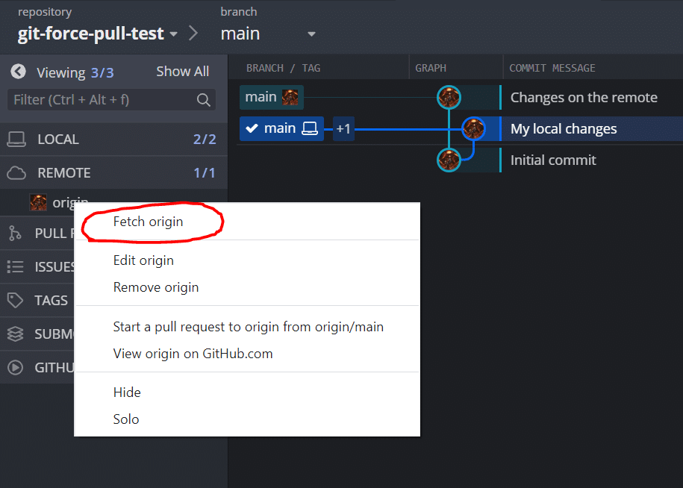Click the search magnifier in filter box
The width and height of the screenshot is (683, 488).
[x=203, y=100]
